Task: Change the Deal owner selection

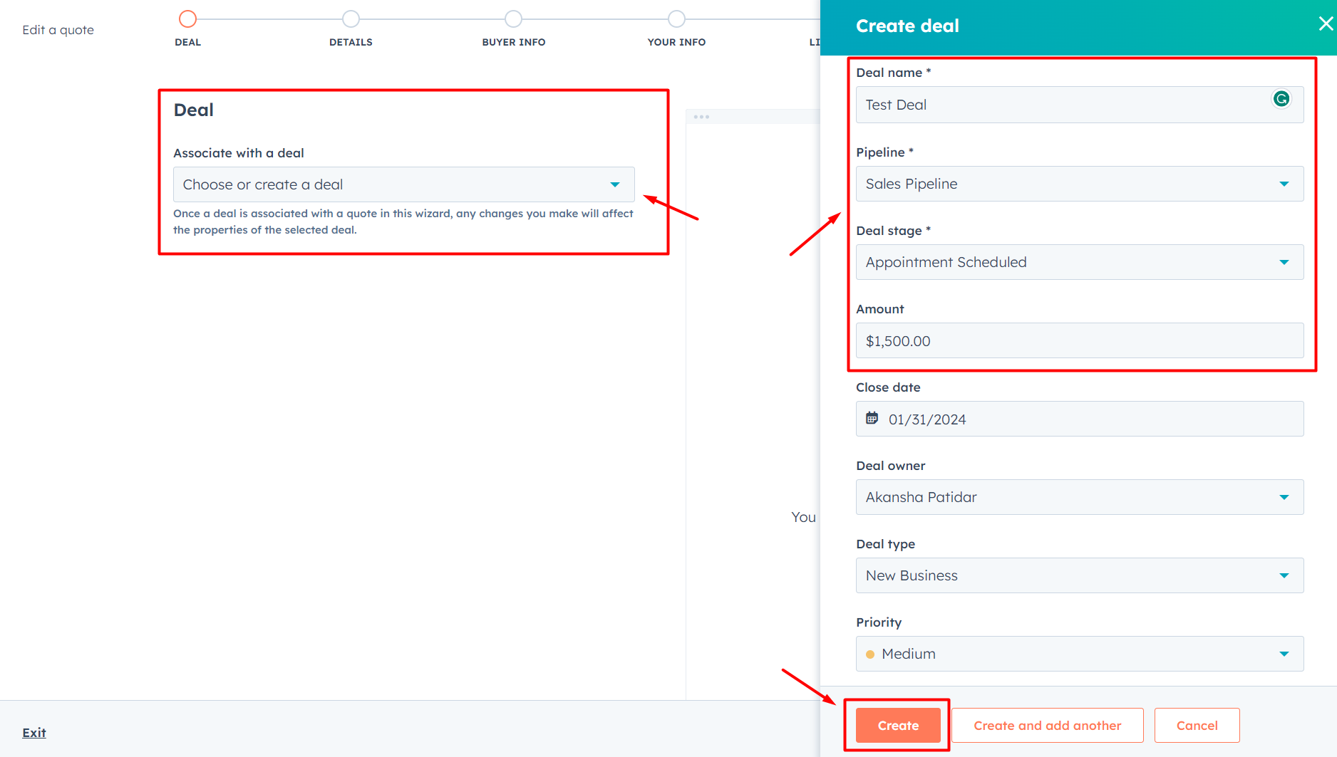Action: tap(1079, 497)
